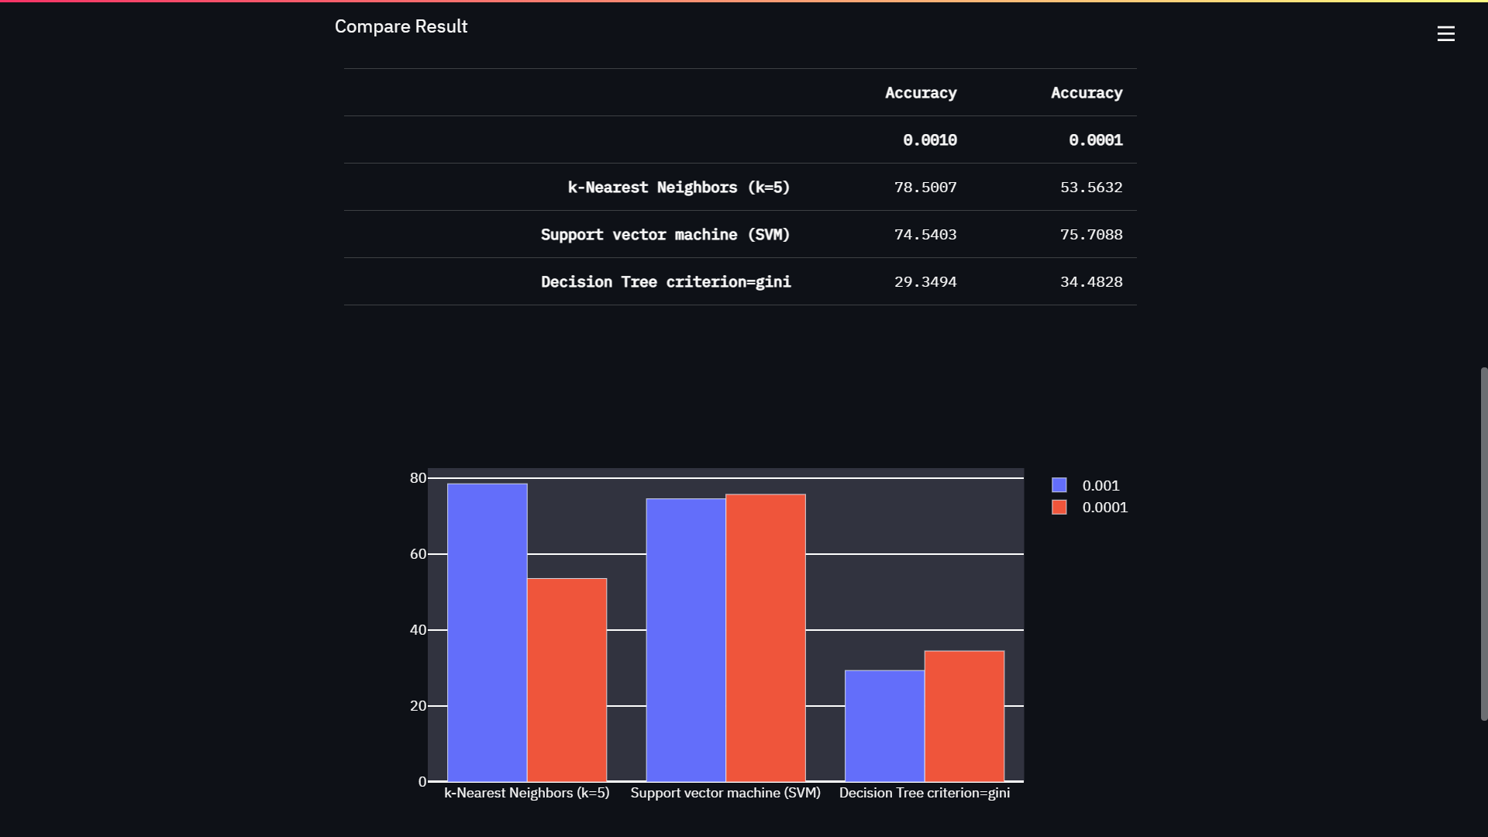Image resolution: width=1488 pixels, height=837 pixels.
Task: Click the accuracy value 75.7088
Action: coord(1091,234)
